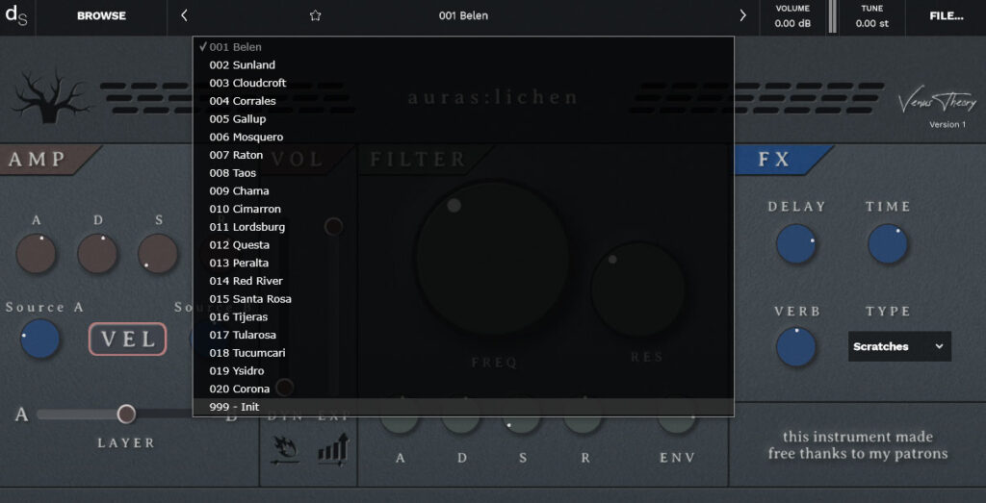The image size is (986, 503).
Task: Pick preset 019 Ysidro
Action: point(463,370)
